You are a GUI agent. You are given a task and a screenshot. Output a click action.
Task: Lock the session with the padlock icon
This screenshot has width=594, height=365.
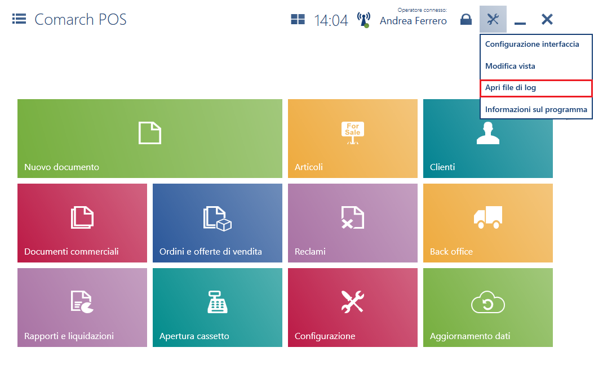[466, 20]
